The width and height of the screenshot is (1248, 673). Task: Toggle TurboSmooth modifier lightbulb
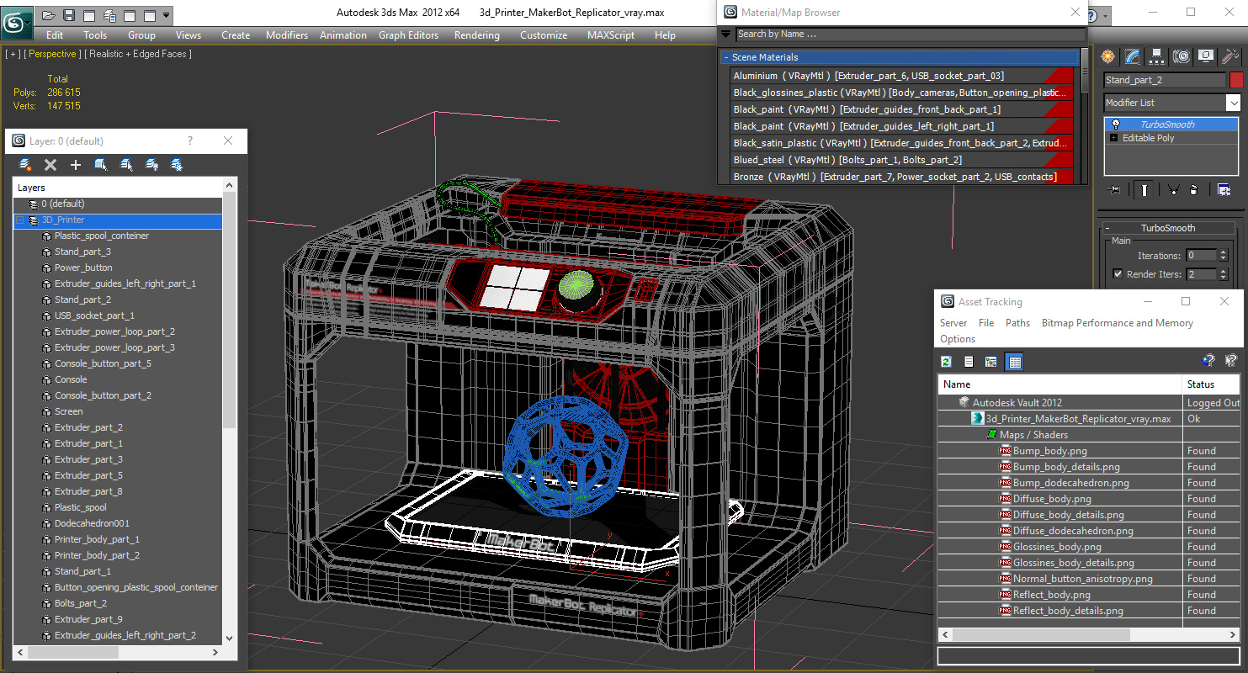(1116, 125)
